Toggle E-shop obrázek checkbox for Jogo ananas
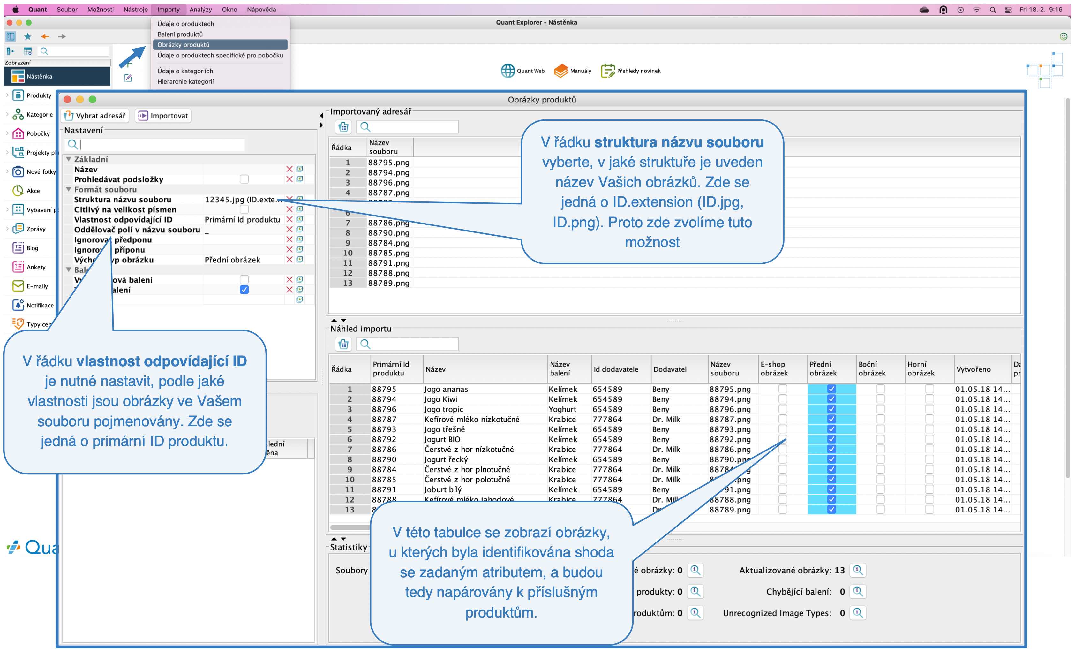The height and width of the screenshot is (652, 1075). [x=783, y=389]
